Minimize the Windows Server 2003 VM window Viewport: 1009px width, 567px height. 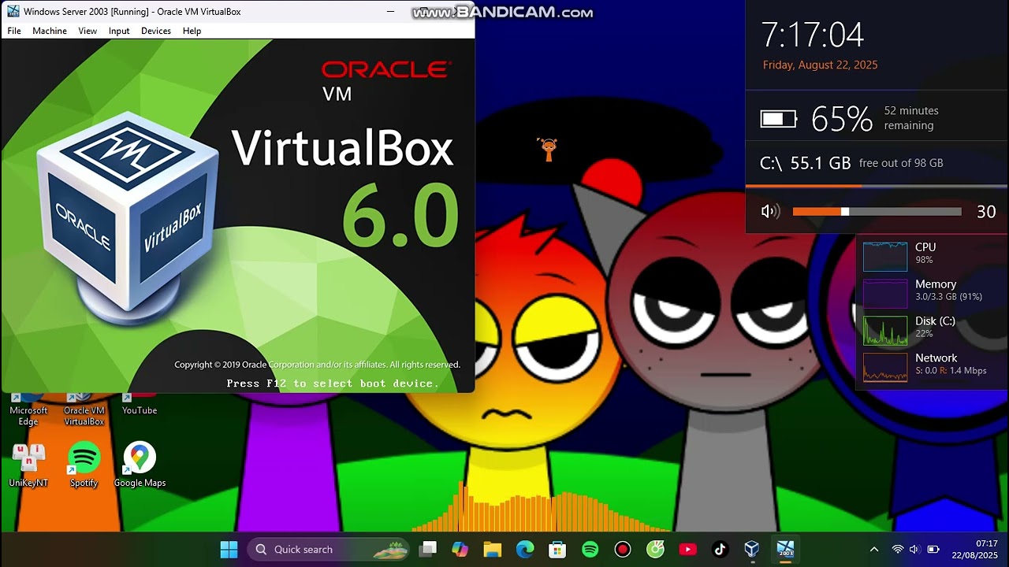click(x=391, y=11)
